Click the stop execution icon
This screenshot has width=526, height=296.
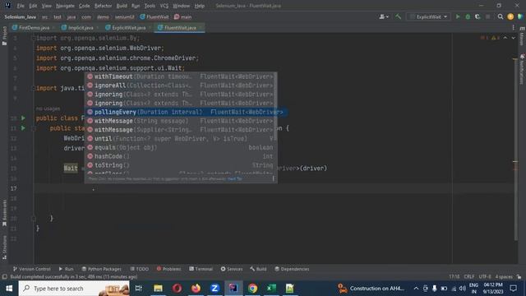[x=487, y=16]
